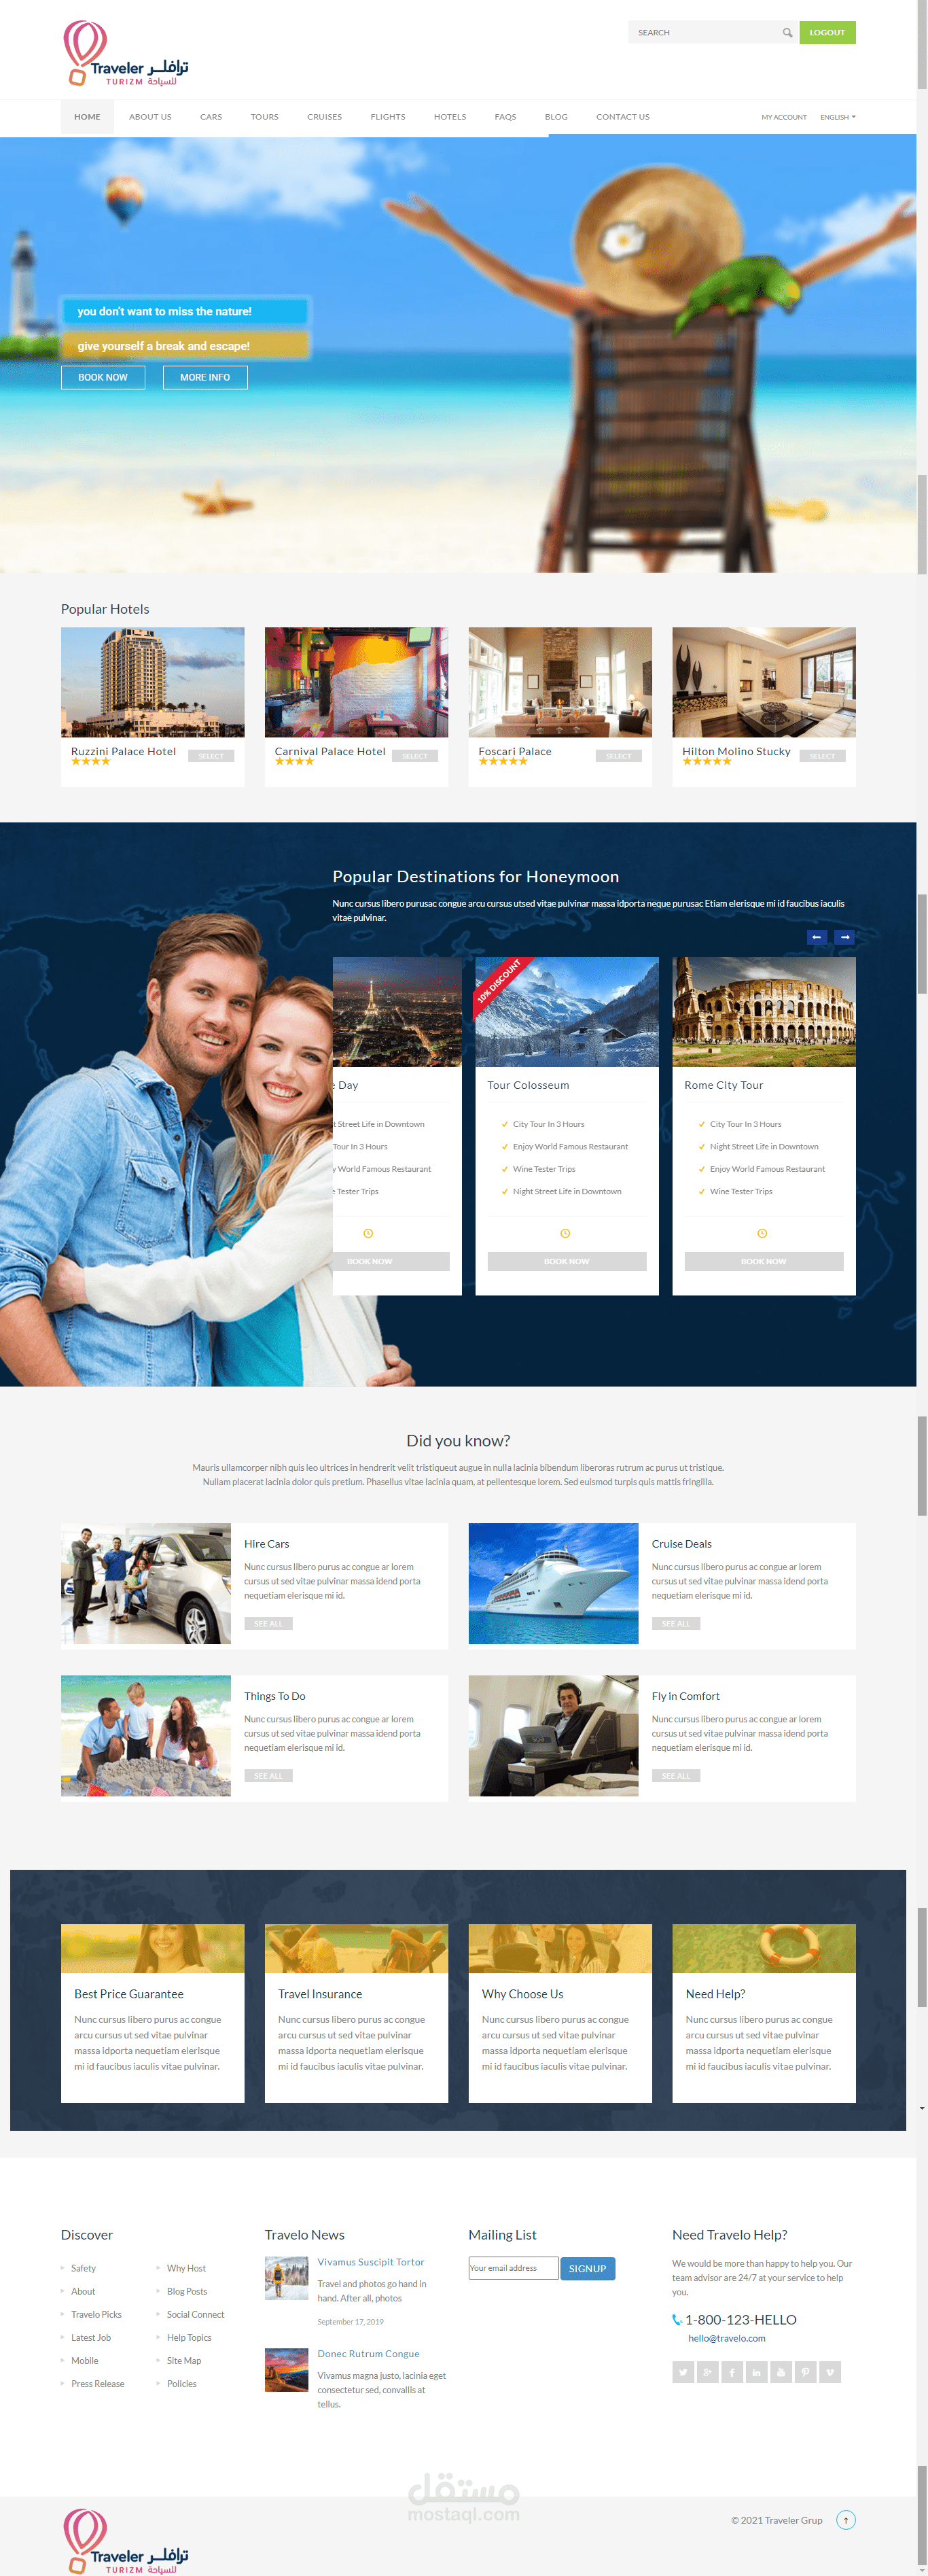This screenshot has width=928, height=2576.
Task: Open the Foscari Palace photo
Action: pyautogui.click(x=560, y=682)
